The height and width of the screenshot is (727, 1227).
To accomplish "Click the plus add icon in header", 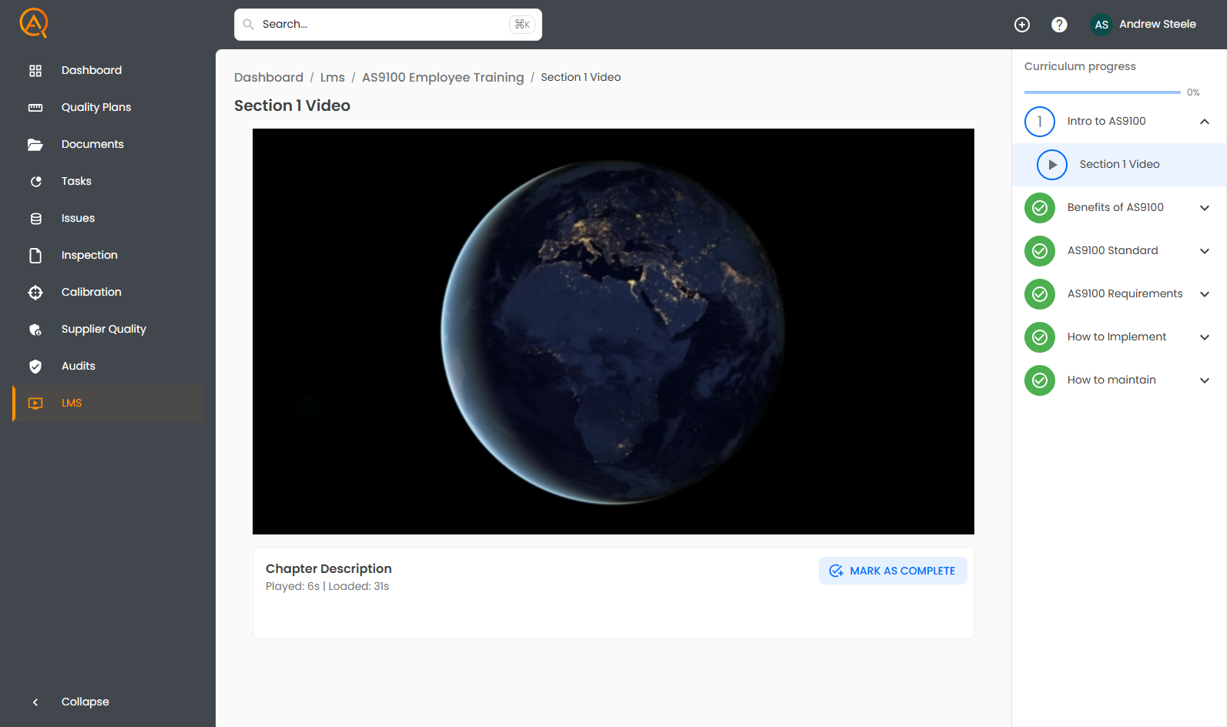I will click(1022, 25).
